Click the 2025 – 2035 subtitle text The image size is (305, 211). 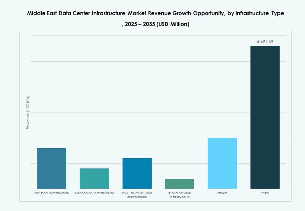(156, 24)
